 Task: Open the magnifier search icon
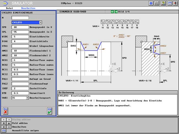coord(157,3)
